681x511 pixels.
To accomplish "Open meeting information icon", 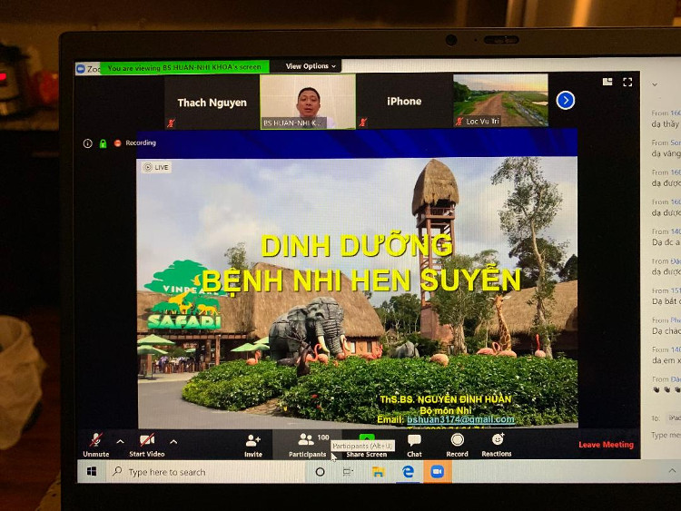I will click(x=88, y=143).
